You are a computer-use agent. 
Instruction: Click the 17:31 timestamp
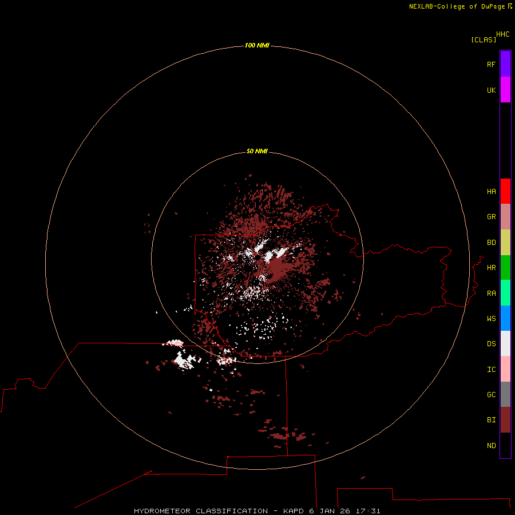pos(368,511)
